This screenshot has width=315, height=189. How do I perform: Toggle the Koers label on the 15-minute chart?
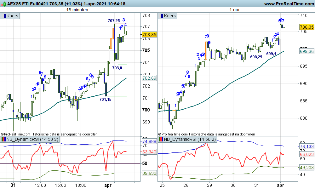[12, 16]
